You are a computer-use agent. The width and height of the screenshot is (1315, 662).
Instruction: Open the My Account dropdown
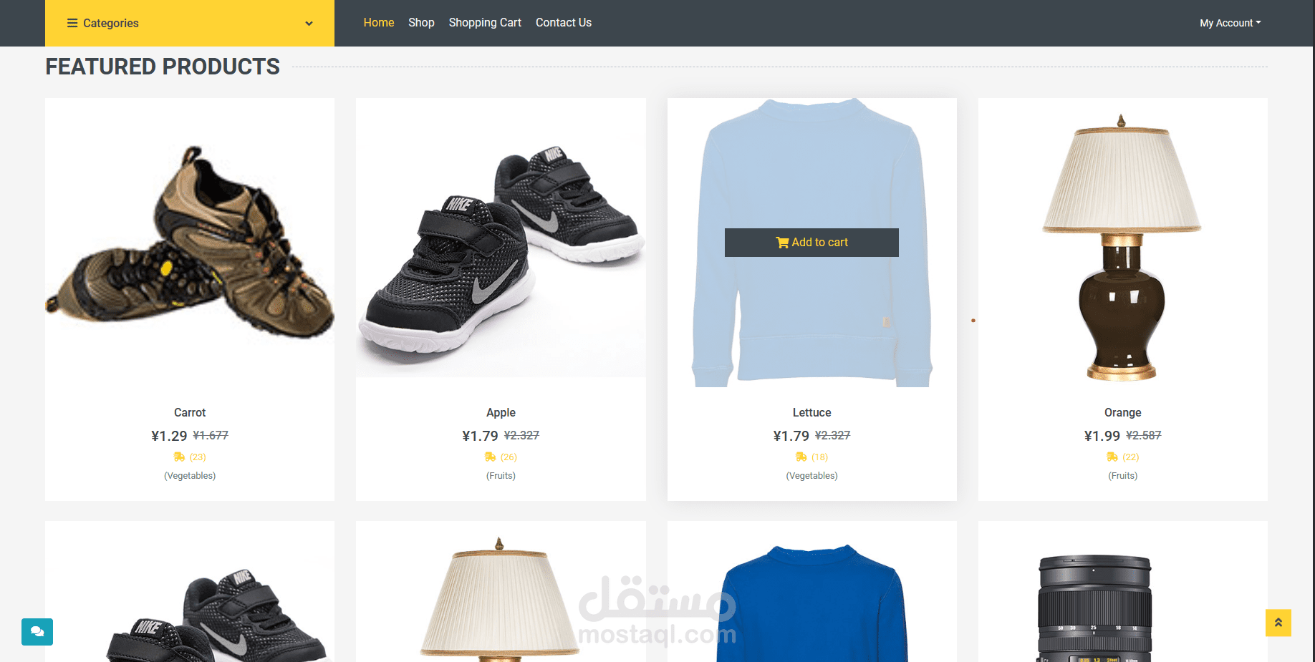pyautogui.click(x=1230, y=23)
